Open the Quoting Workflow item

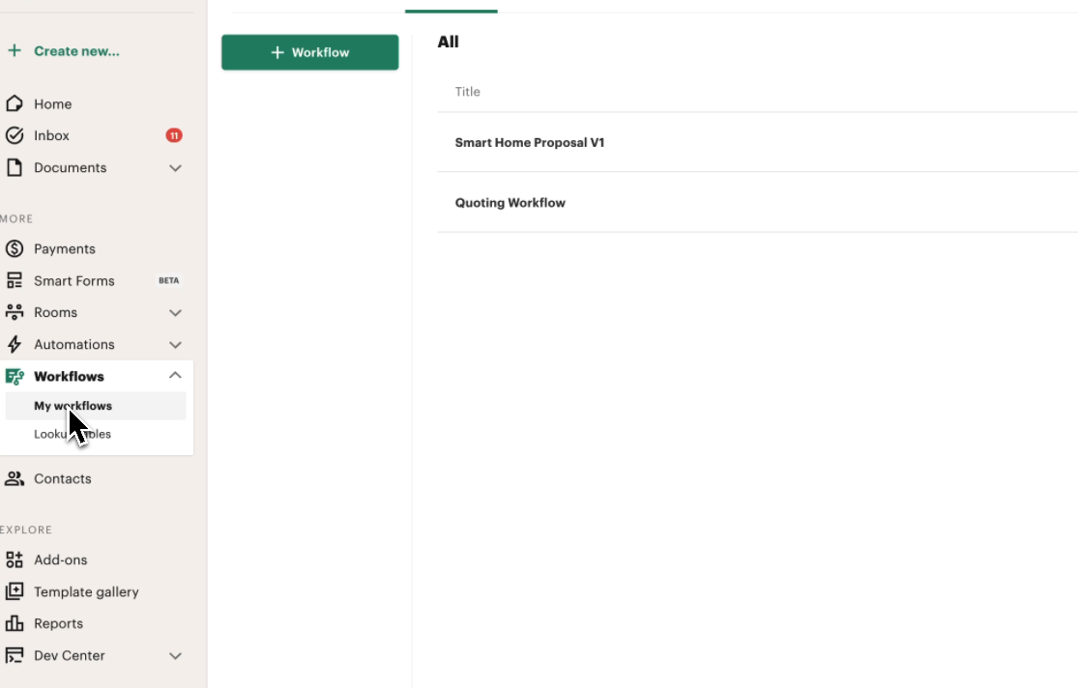coord(510,202)
